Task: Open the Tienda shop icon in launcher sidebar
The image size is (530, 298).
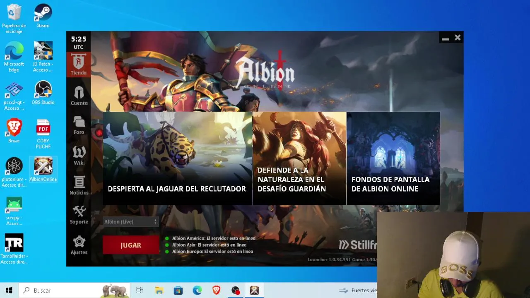Action: coord(79,65)
